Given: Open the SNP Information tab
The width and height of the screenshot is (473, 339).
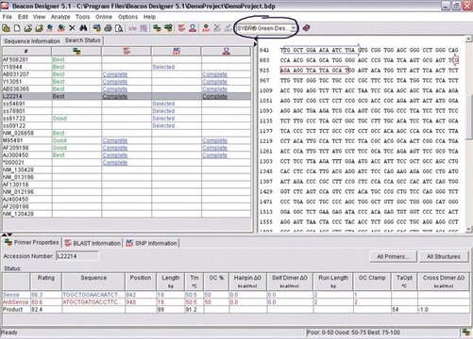Looking at the screenshot, I should coord(152,243).
